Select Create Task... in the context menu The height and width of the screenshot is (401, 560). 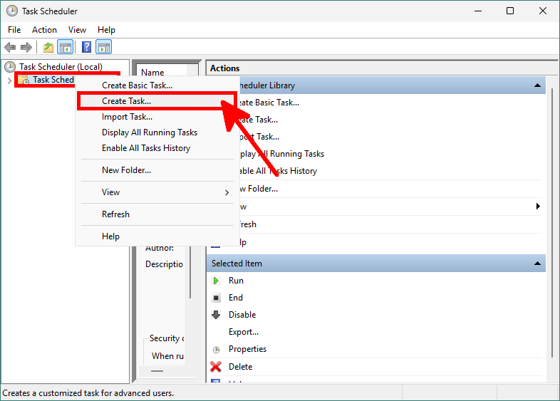127,101
